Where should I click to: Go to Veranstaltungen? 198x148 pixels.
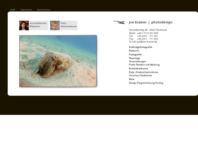(x=138, y=61)
